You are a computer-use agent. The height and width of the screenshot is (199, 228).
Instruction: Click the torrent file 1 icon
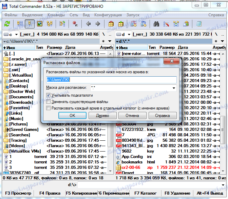[6, 157]
